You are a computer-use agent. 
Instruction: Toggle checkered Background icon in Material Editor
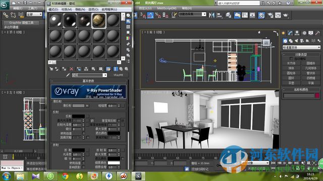(128, 27)
